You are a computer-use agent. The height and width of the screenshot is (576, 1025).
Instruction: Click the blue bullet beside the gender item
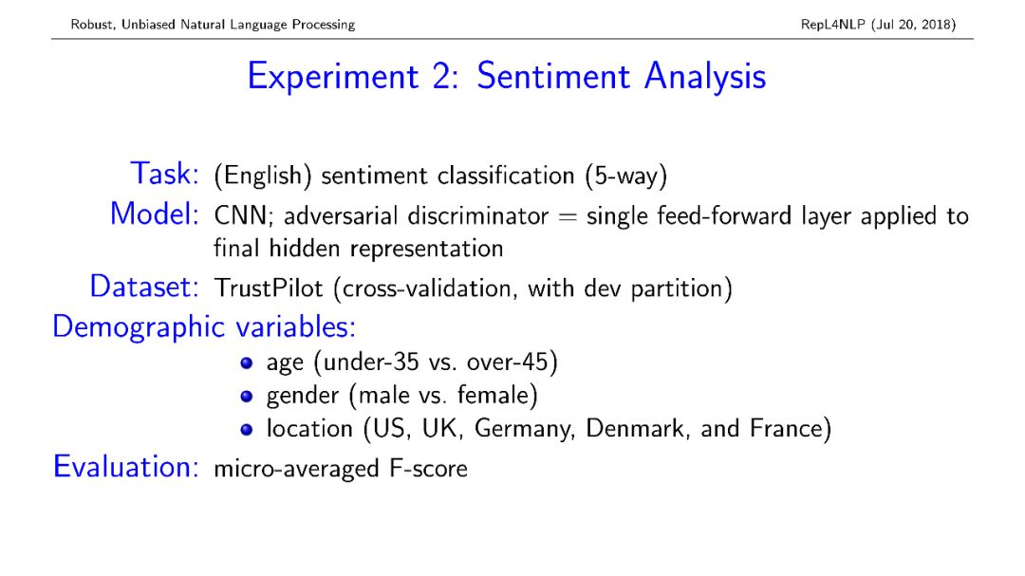point(247,397)
